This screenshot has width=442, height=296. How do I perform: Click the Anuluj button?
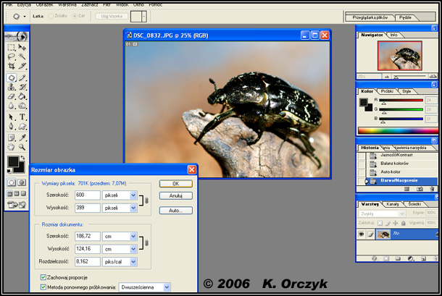tap(175, 195)
